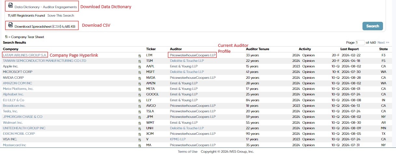Click the blue Search button
This screenshot has width=396, height=154.
pyautogui.click(x=373, y=26)
